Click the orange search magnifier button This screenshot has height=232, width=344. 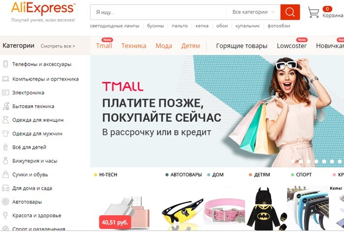[x=290, y=12]
